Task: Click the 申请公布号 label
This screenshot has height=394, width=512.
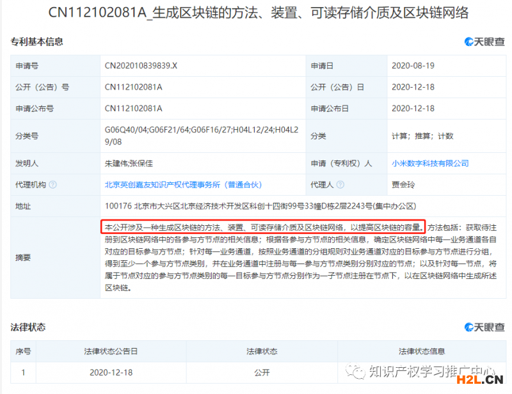Action: pyautogui.click(x=35, y=108)
